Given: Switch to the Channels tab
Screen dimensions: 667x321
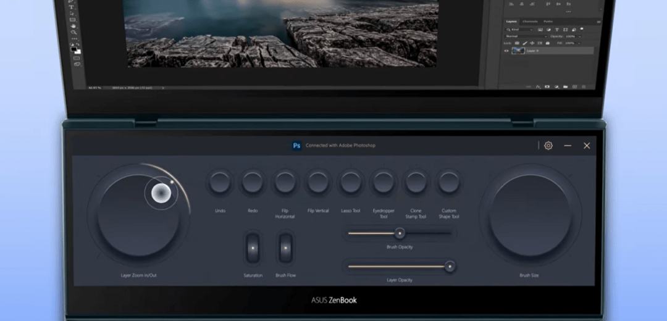Looking at the screenshot, I should 530,21.
